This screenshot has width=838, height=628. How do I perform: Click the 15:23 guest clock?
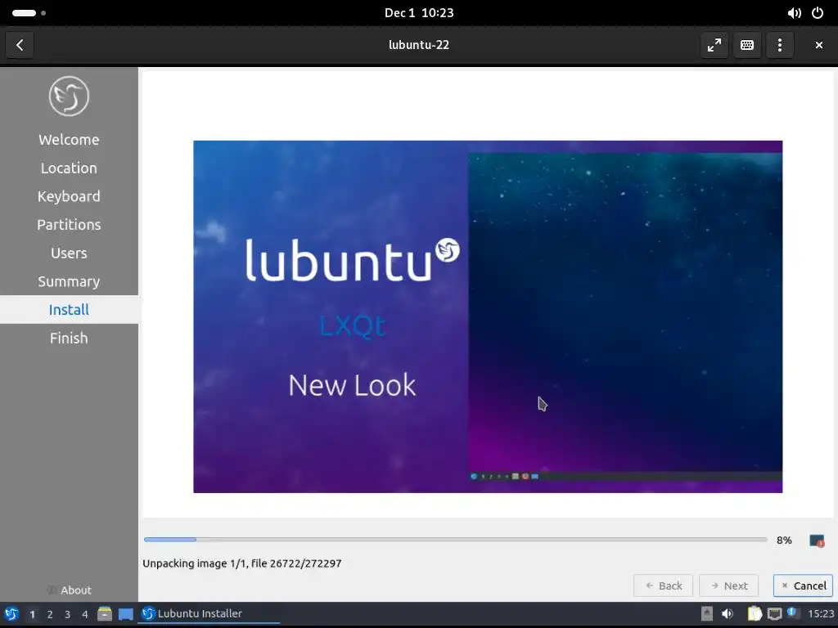820,614
